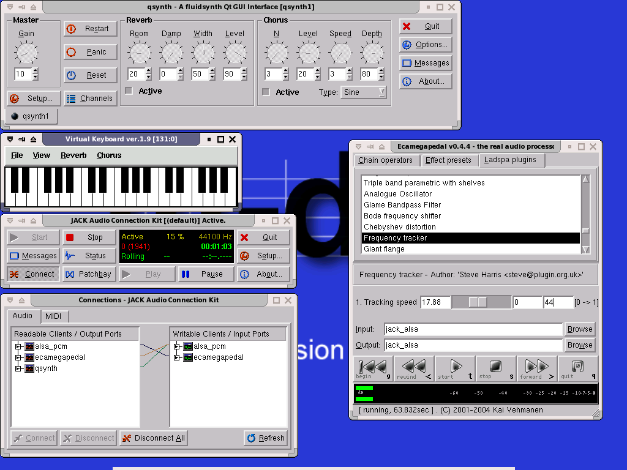627x470 pixels.
Task: Click the rewind transport button in Ecamegapedal
Action: coord(414,368)
